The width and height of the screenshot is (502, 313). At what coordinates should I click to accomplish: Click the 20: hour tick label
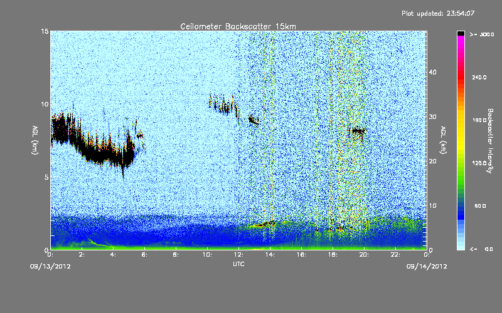click(x=364, y=255)
